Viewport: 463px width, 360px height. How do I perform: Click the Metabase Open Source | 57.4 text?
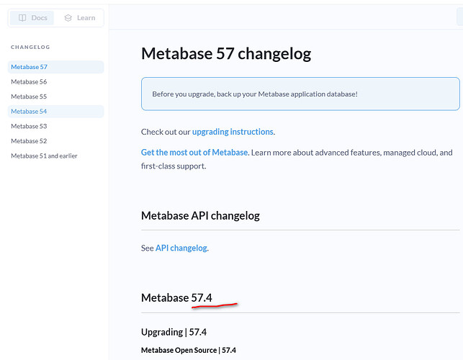tap(188, 350)
